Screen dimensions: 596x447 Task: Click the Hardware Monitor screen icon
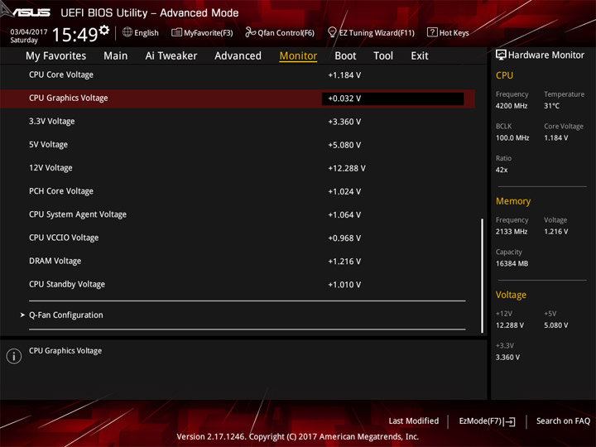pyautogui.click(x=501, y=55)
